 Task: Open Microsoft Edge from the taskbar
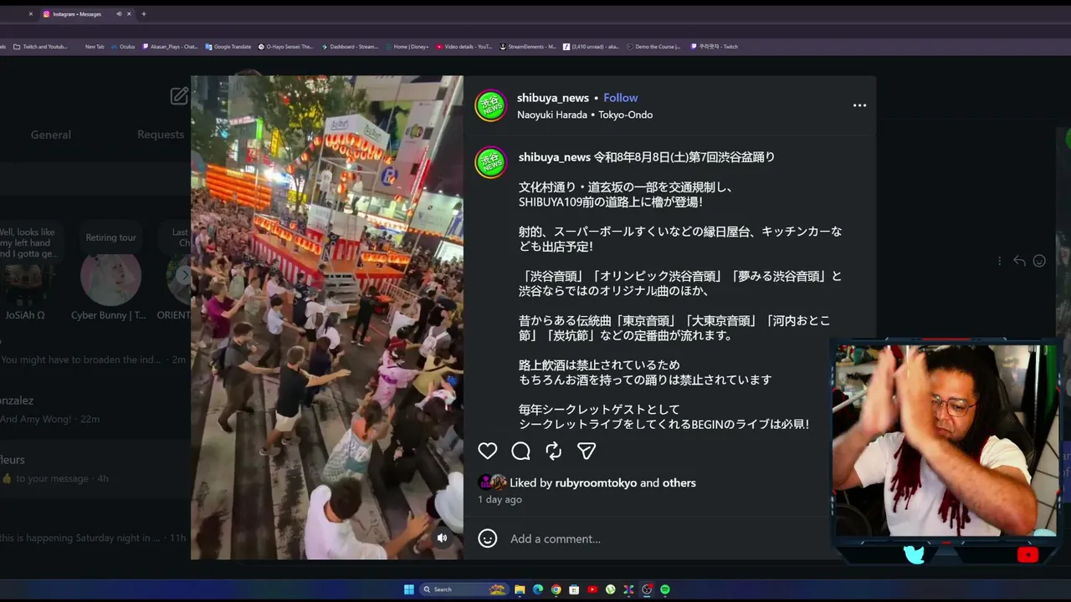538,589
